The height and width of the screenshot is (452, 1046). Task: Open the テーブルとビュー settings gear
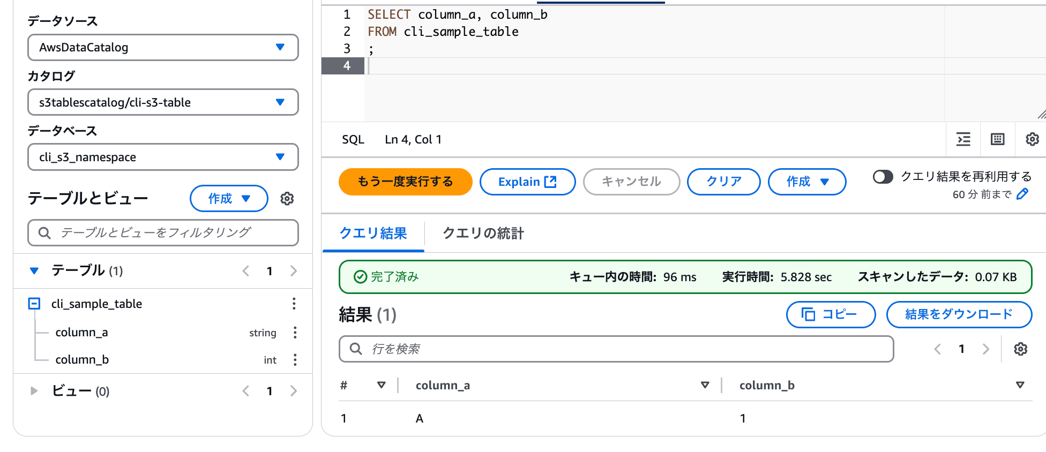coord(287,199)
